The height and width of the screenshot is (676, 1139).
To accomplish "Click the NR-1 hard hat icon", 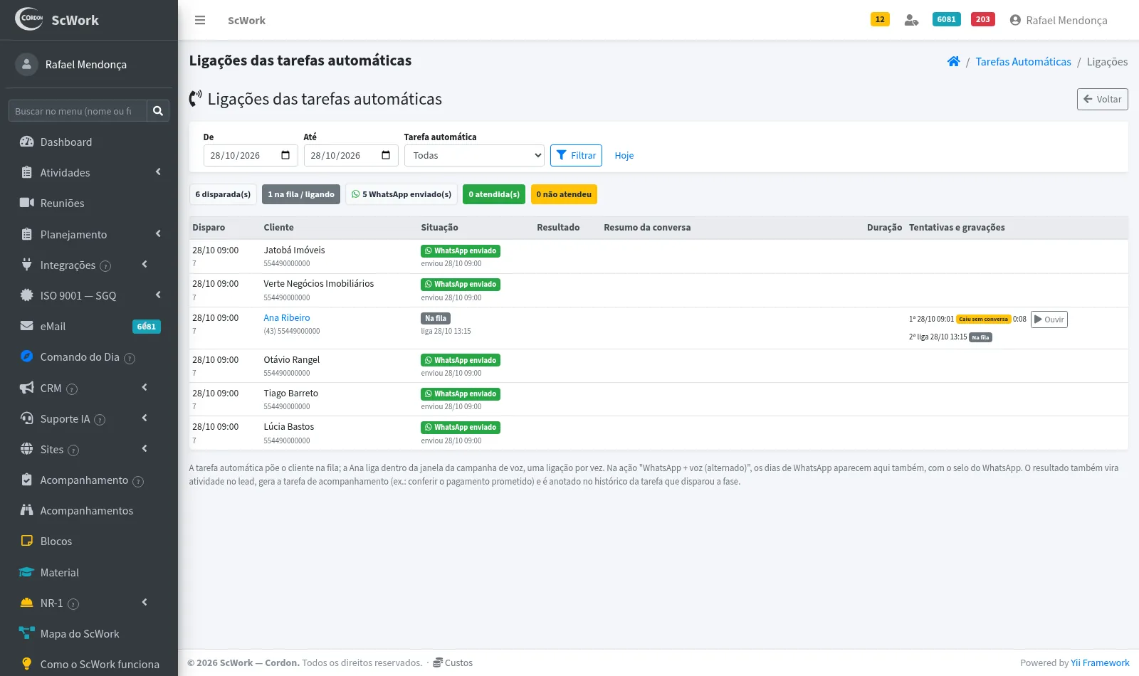I will tap(26, 602).
